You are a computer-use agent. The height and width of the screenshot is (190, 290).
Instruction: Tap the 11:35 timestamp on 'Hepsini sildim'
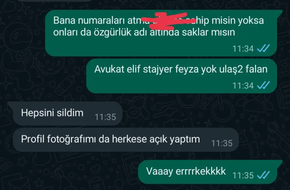[105, 117]
